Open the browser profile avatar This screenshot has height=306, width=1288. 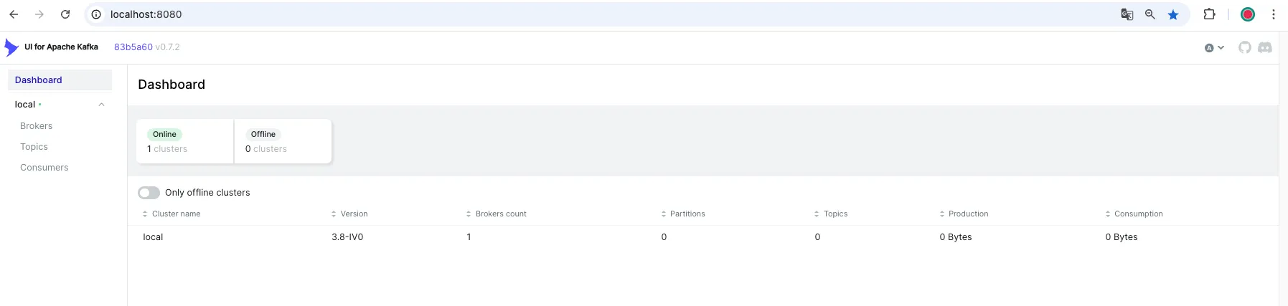pos(1248,14)
